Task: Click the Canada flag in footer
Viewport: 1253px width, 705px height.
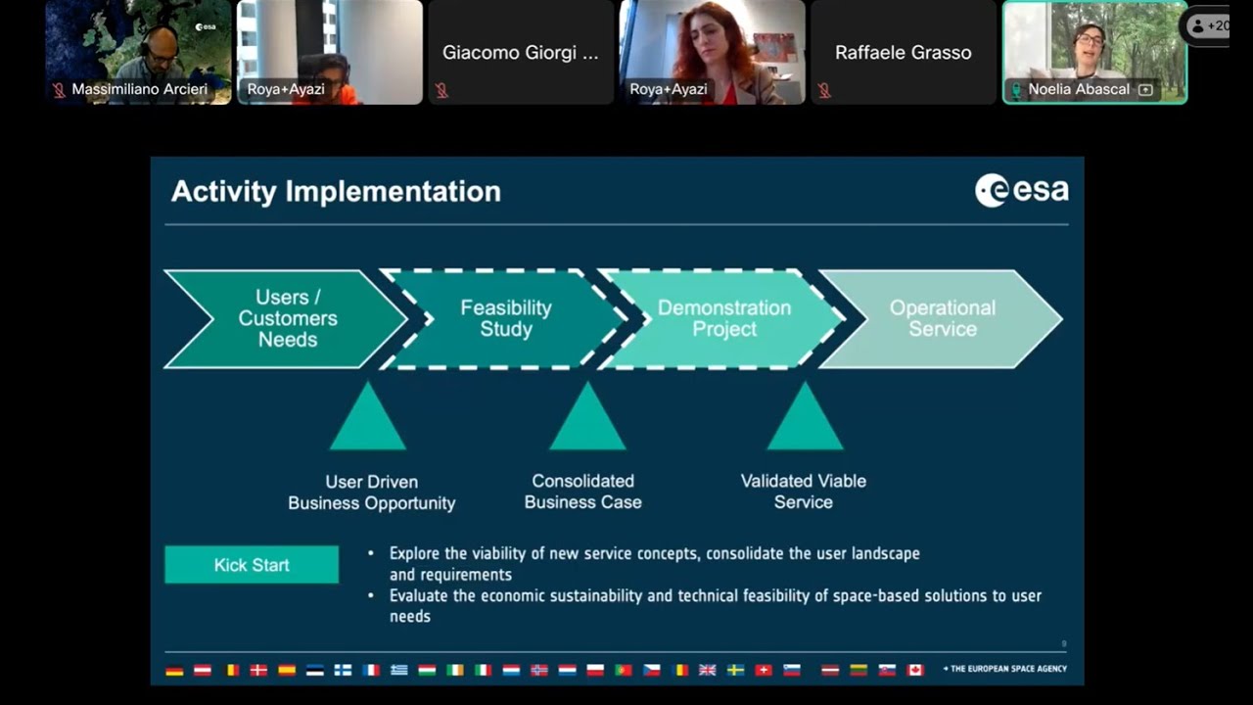Action: 915,670
